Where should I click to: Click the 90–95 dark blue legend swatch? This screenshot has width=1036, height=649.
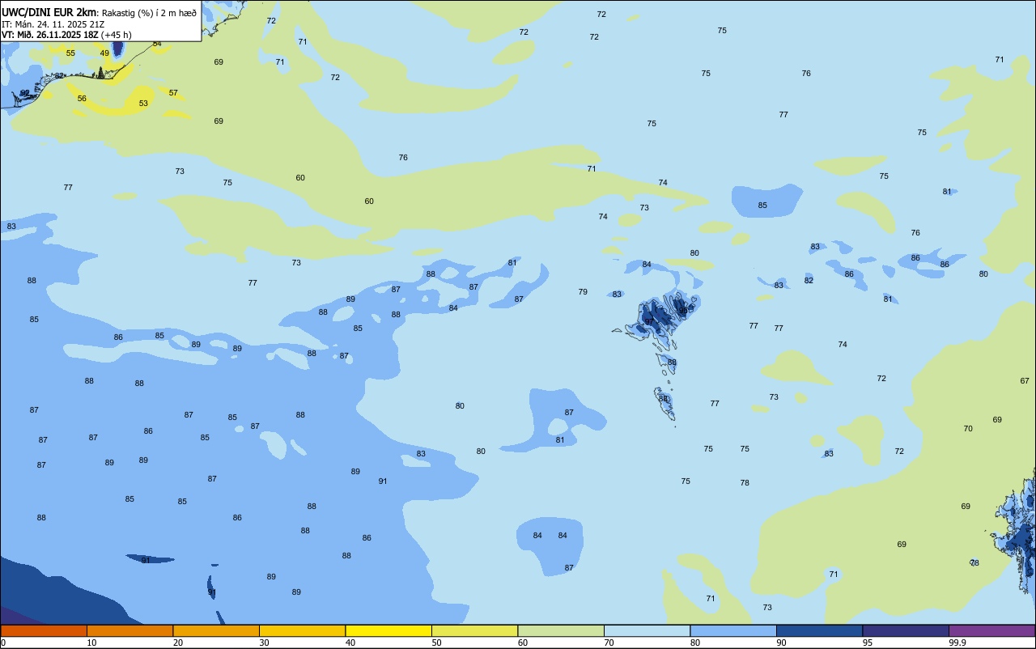tap(819, 630)
